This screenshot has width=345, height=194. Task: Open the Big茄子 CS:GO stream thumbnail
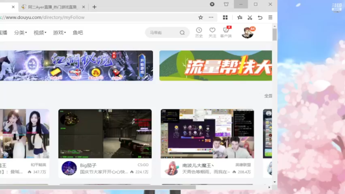pos(105,134)
